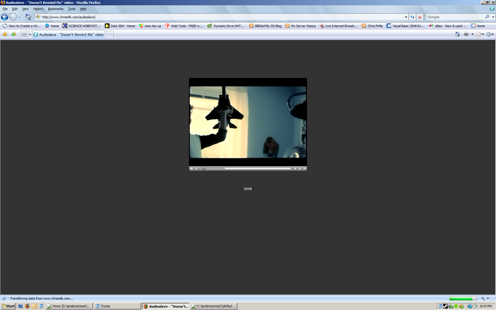The width and height of the screenshot is (496, 310).
Task: Launch iTunes from the quick launch bar
Action: (x=41, y=306)
